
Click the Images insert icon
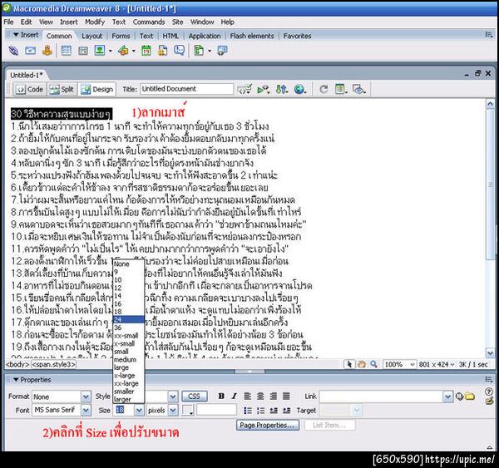click(x=100, y=51)
